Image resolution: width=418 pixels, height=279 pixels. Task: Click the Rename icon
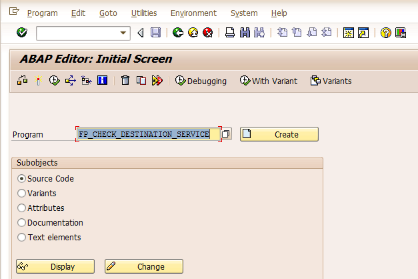click(157, 80)
